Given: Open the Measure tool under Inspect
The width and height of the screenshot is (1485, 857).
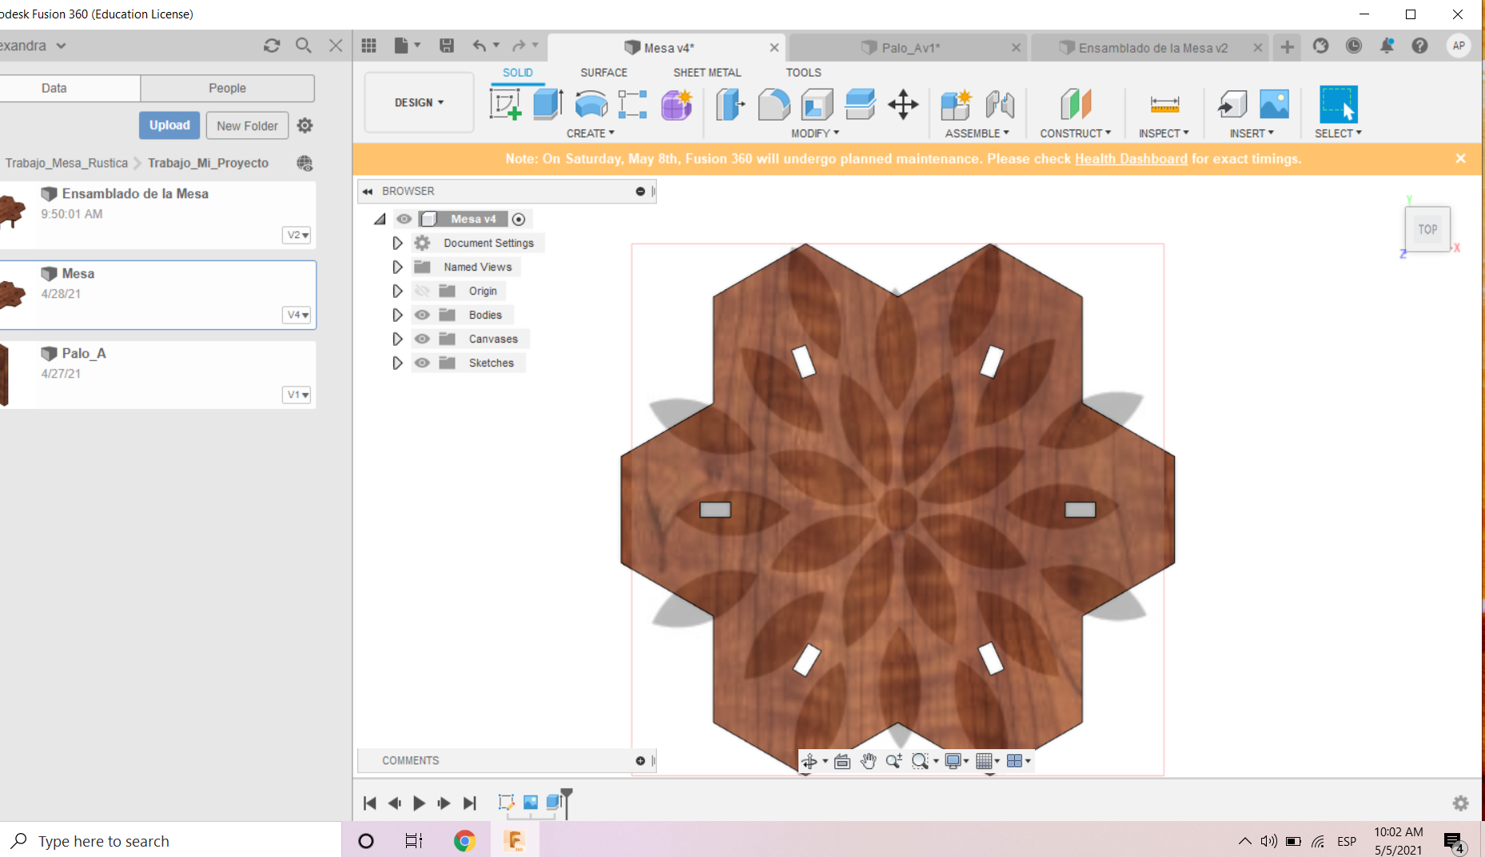Looking at the screenshot, I should click(x=1165, y=105).
